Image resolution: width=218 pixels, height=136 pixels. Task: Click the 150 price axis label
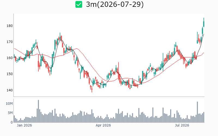click(x=10, y=74)
